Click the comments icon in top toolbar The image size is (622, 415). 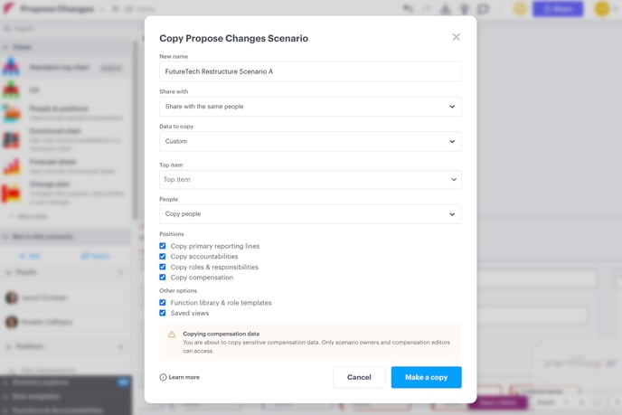[483, 9]
